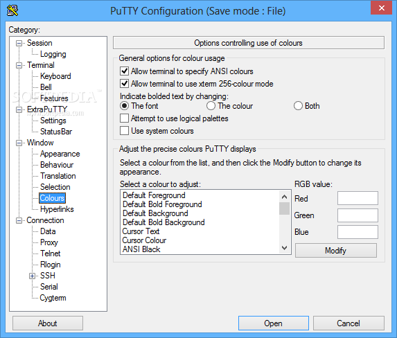Image resolution: width=397 pixels, height=338 pixels.
Task: Open the Serial category
Action: [49, 287]
